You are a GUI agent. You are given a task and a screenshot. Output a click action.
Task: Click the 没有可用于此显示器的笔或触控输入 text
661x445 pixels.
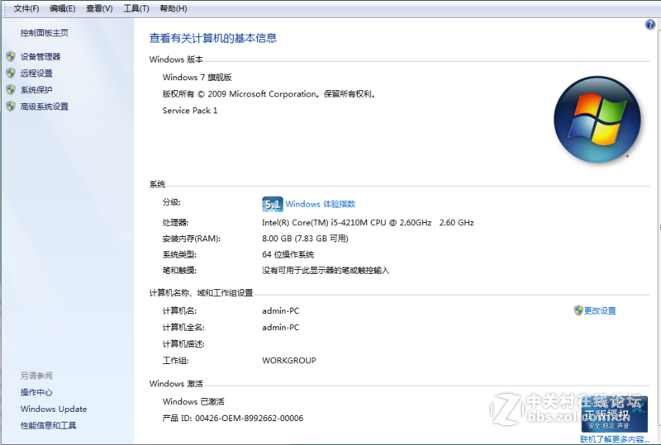326,271
